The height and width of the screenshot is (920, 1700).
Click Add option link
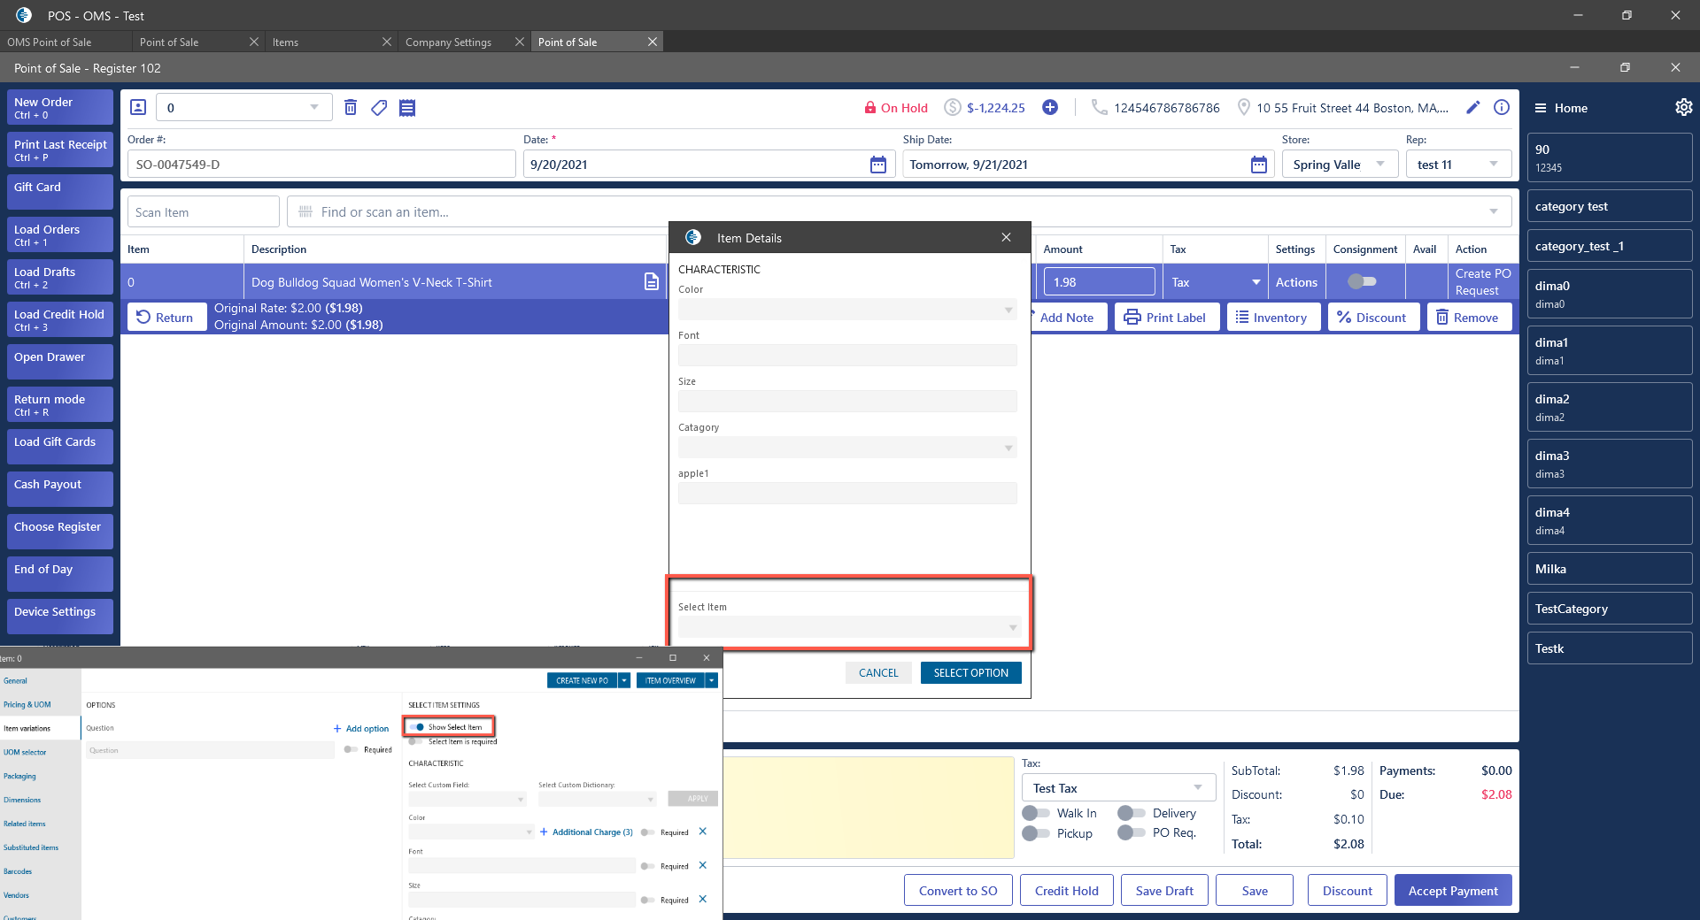361,729
